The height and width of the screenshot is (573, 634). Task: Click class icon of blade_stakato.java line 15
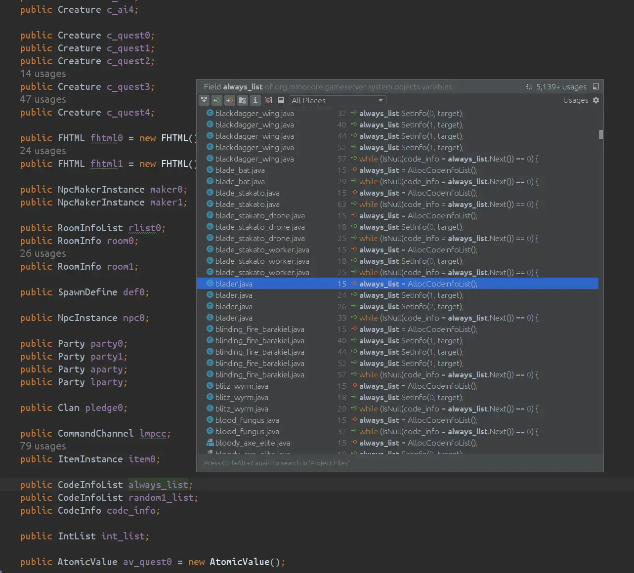click(x=210, y=192)
